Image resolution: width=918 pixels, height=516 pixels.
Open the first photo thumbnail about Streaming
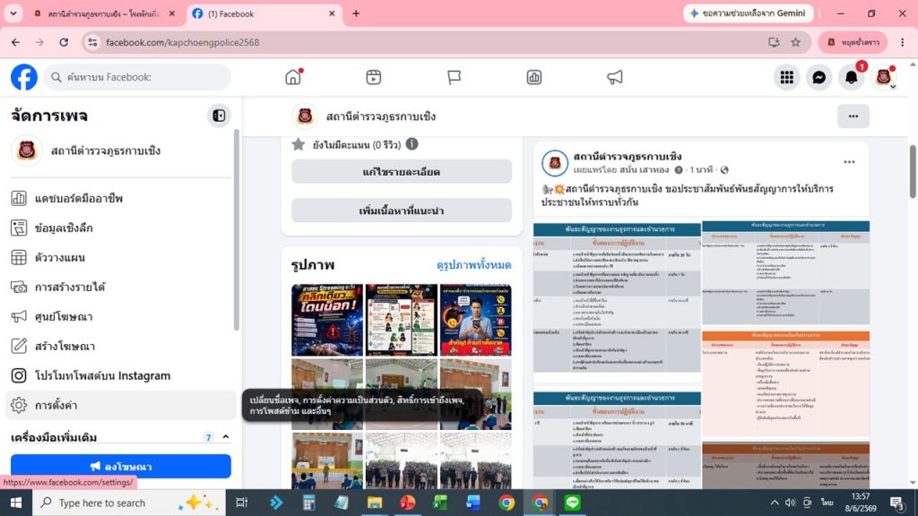[327, 320]
